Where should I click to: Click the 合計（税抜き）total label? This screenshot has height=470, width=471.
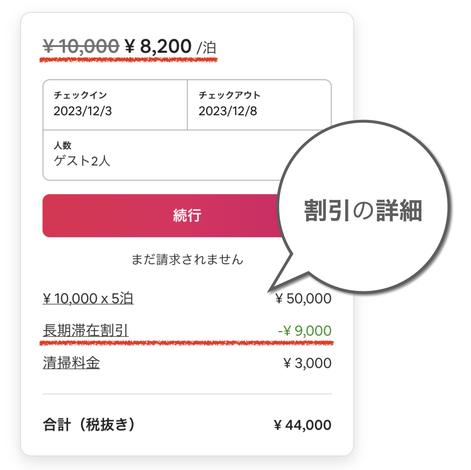[x=89, y=424]
